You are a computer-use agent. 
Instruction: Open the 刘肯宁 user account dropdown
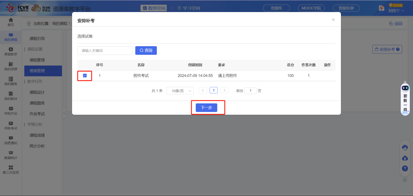[x=396, y=11]
